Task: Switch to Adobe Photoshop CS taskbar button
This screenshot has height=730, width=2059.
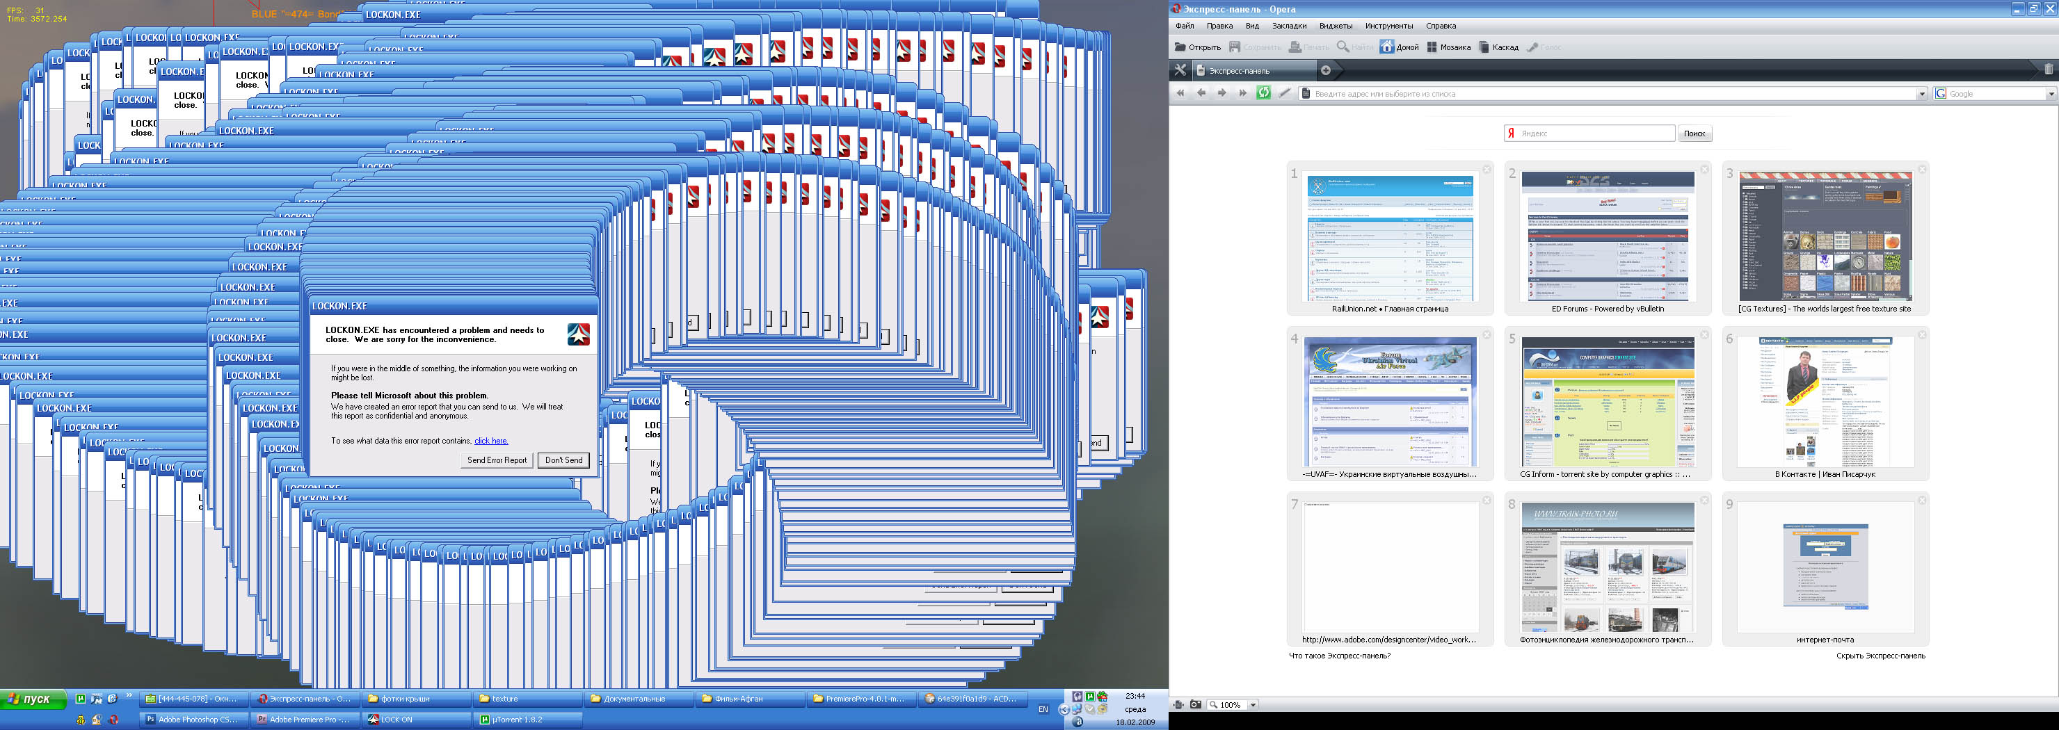Action: pos(193,720)
